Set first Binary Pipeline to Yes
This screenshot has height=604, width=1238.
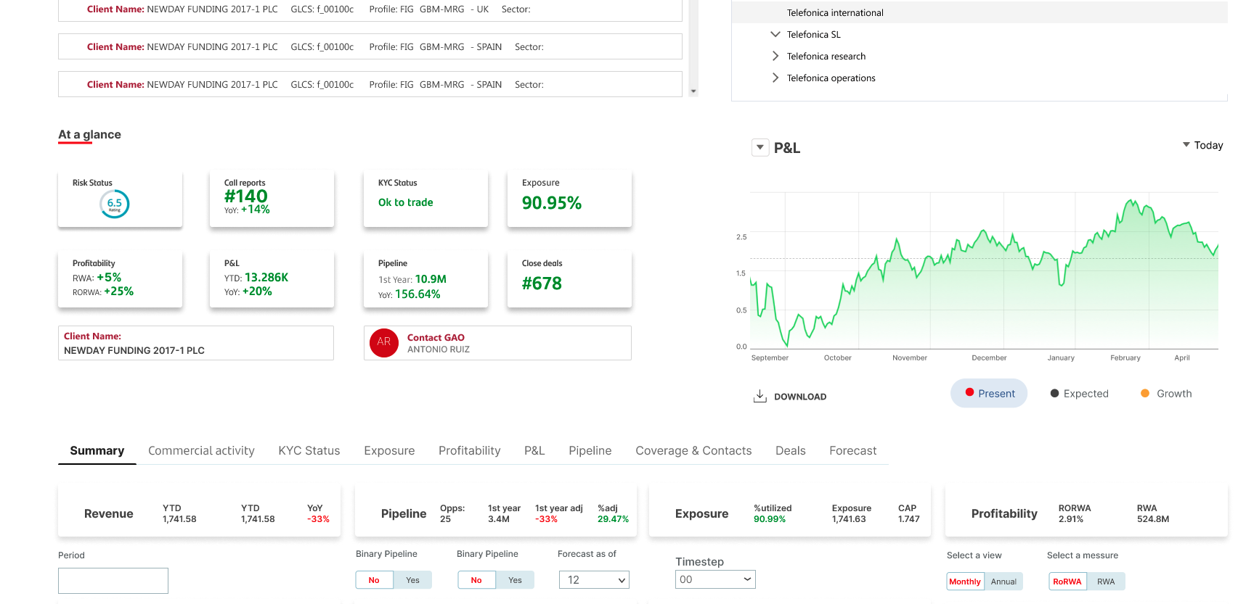click(412, 580)
